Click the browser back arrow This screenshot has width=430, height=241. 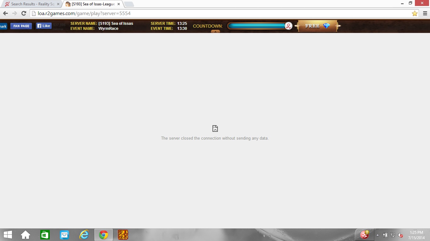click(5, 13)
